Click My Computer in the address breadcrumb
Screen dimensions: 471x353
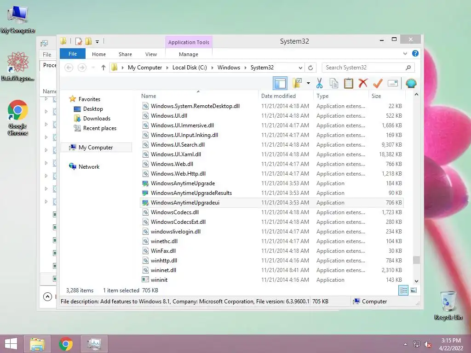pyautogui.click(x=145, y=68)
